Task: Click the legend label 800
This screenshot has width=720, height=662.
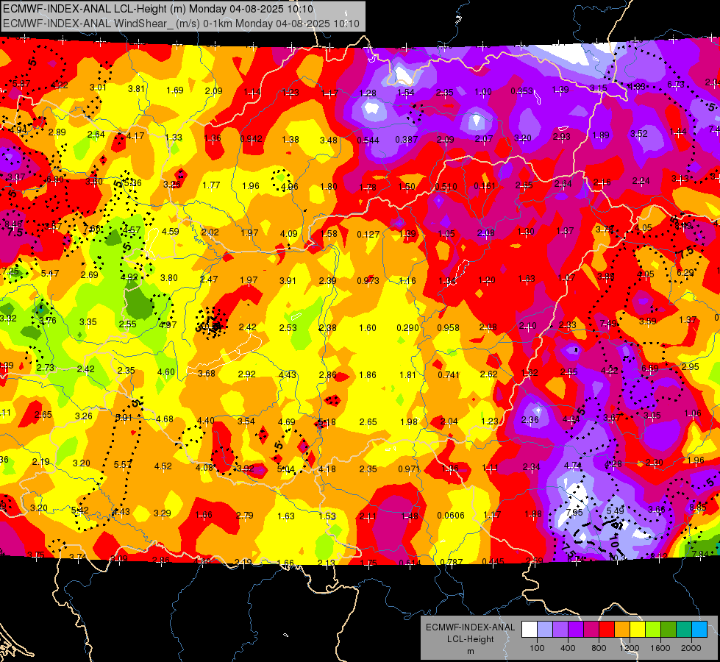Action: [599, 648]
